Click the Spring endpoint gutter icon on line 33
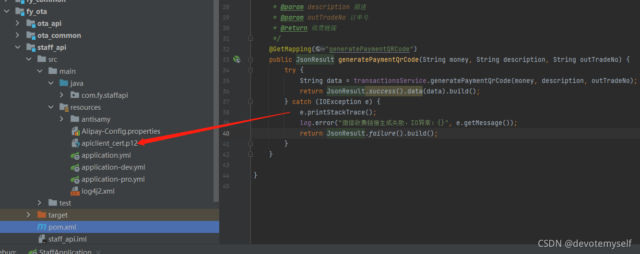 [237, 60]
